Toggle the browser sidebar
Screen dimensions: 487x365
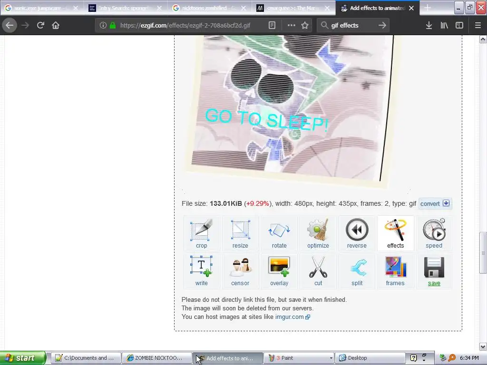459,26
